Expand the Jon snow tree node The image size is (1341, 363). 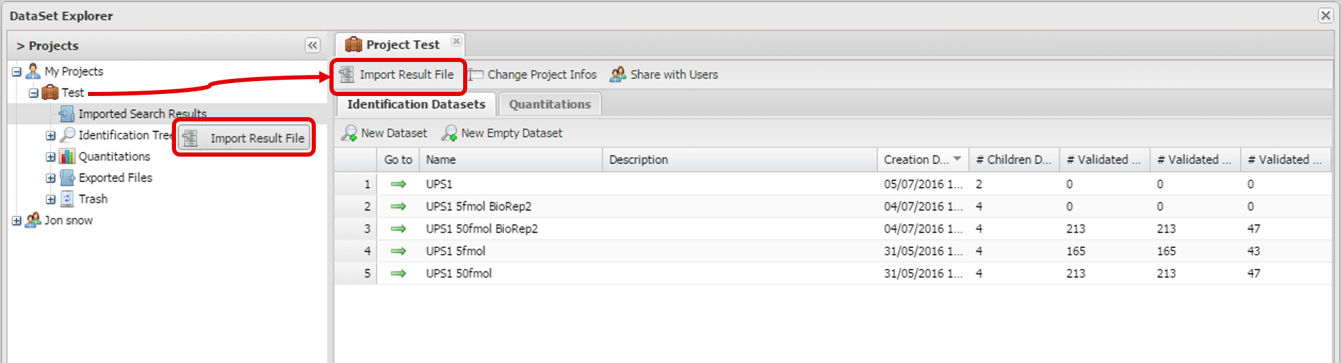pyautogui.click(x=17, y=221)
